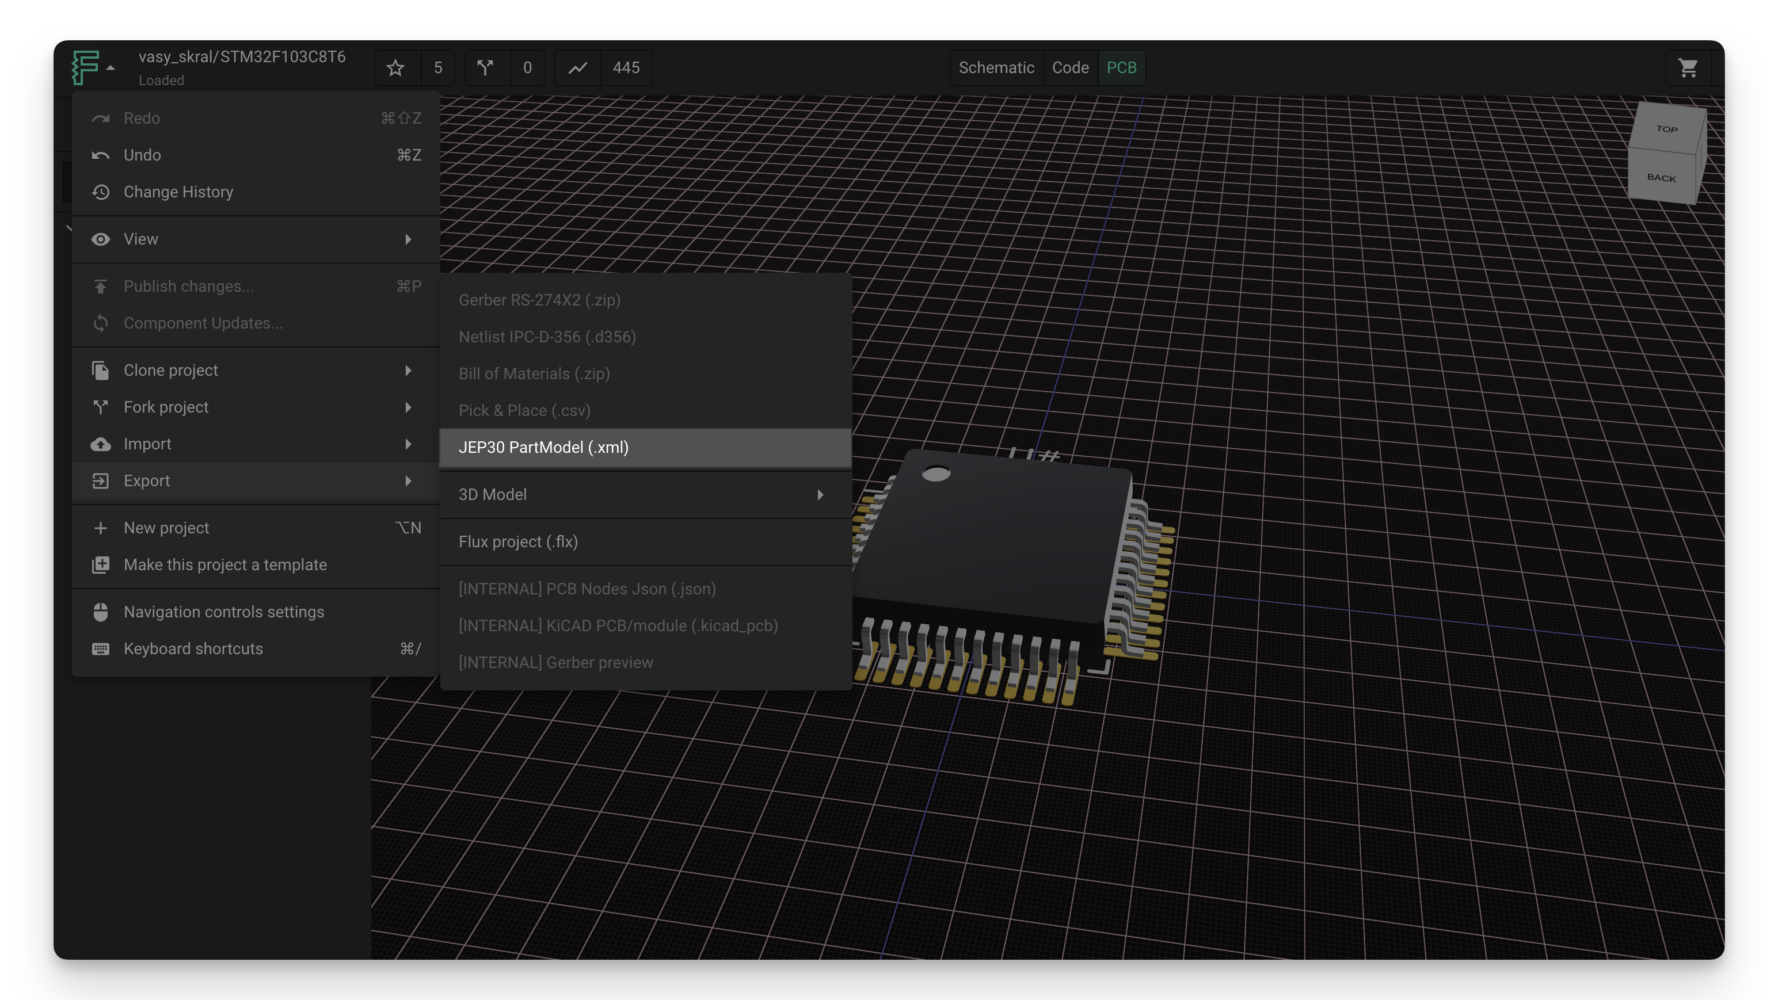This screenshot has width=1778, height=1000.
Task: Click the Component Updates sync icon
Action: (x=101, y=323)
